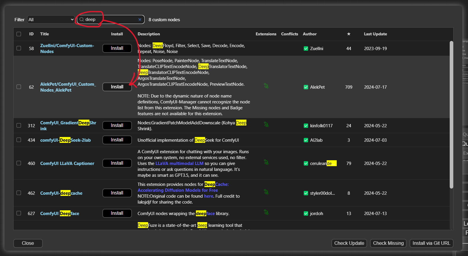Image resolution: width=468 pixels, height=256 pixels.
Task: Install ComfyUI LLaVA Captioner
Action: point(117,163)
